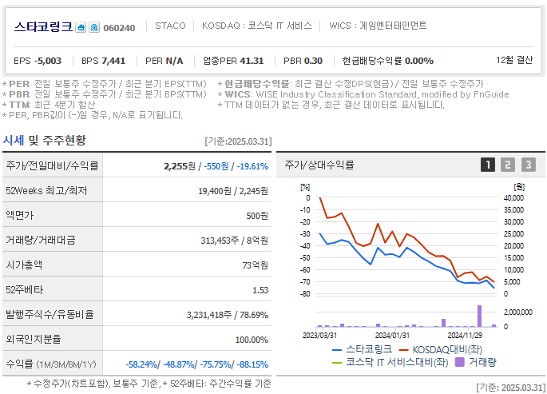Click the green 코스닥 IT 서비스대비 legend marker
Image resolution: width=547 pixels, height=394 pixels.
coord(337,363)
